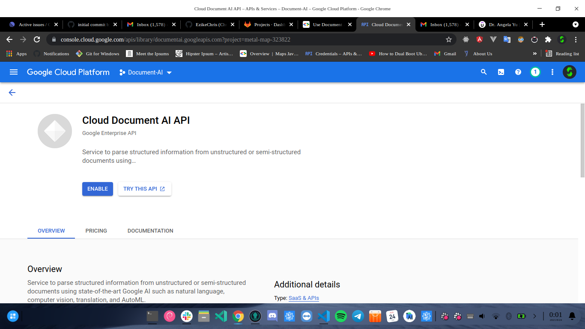Open Slack from the dock
The width and height of the screenshot is (585, 329).
(187, 317)
